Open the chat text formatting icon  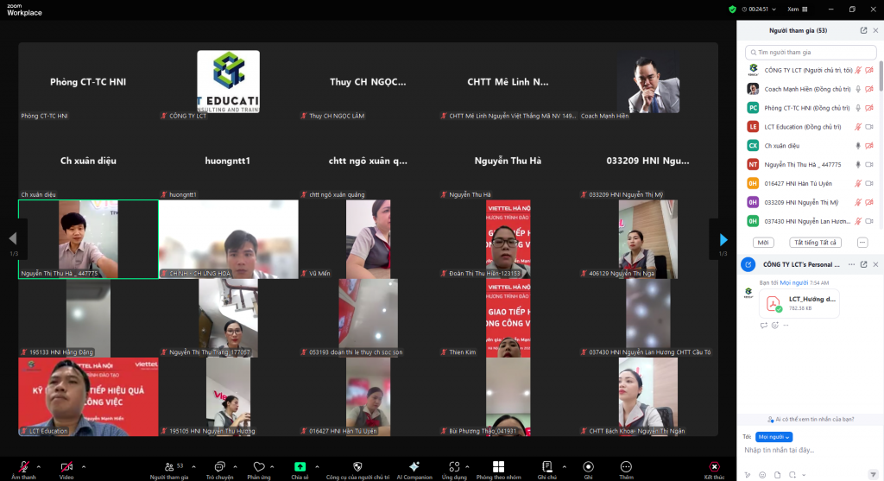pyautogui.click(x=748, y=475)
